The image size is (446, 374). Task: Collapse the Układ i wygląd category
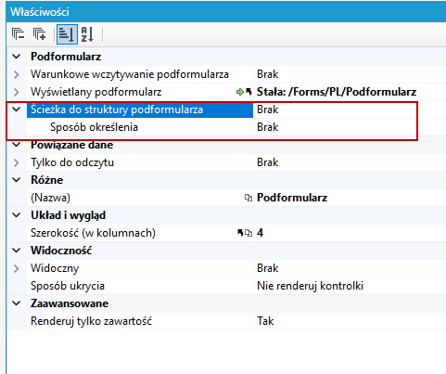click(17, 215)
